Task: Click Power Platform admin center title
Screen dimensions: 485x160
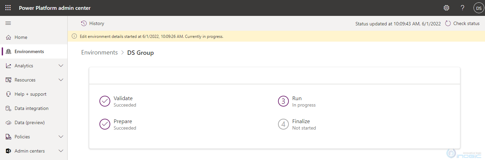Action: point(55,8)
